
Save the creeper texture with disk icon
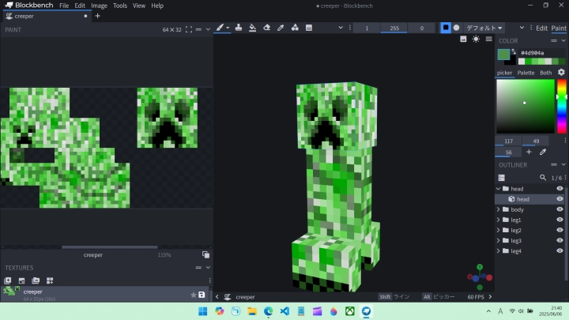click(x=202, y=295)
